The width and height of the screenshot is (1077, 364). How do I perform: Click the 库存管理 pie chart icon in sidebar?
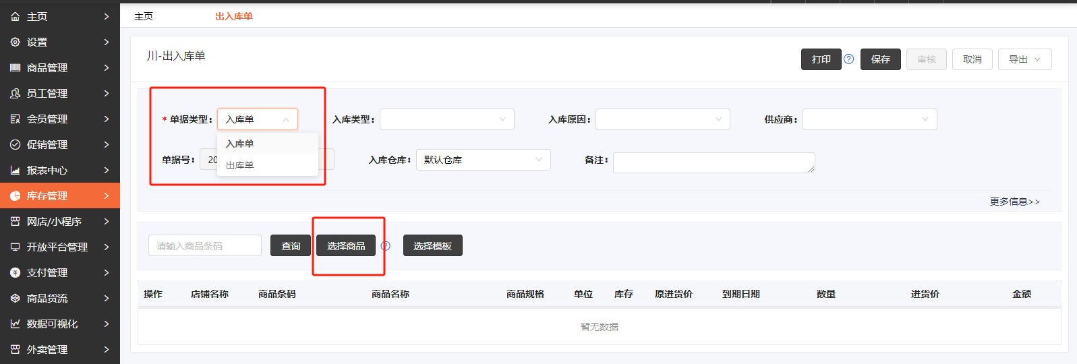pos(15,195)
